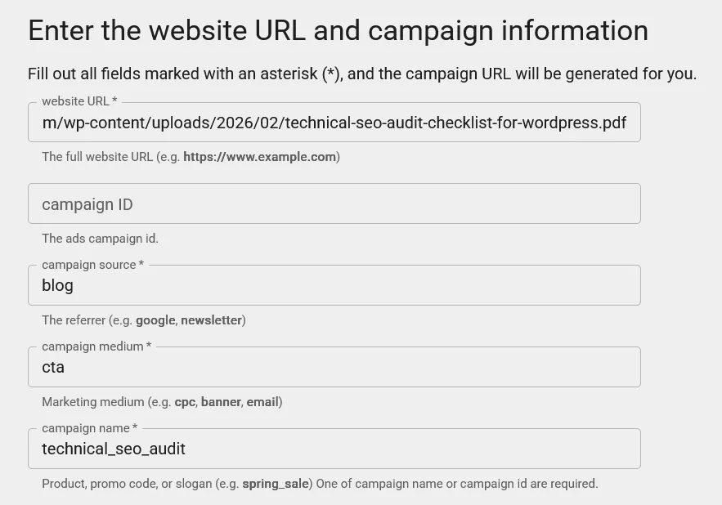The height and width of the screenshot is (505, 722).
Task: Click the bold "spring_sale" example text
Action: [276, 484]
